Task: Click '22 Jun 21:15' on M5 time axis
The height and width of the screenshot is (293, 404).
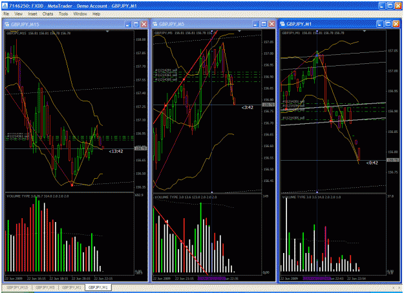Action: pyautogui.click(x=184, y=278)
